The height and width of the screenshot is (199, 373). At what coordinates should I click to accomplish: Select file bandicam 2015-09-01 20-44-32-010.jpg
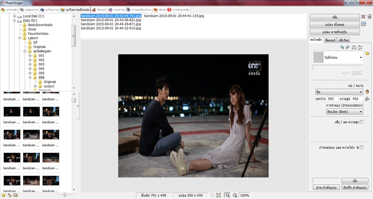[111, 28]
